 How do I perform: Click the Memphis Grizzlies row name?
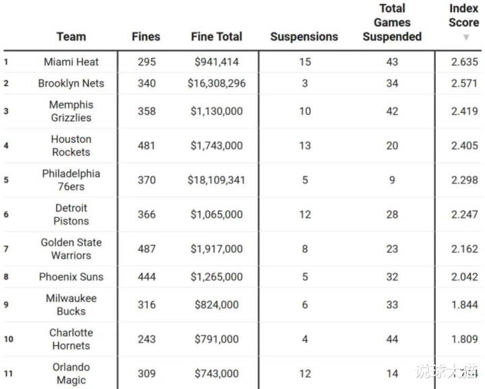click(71, 111)
